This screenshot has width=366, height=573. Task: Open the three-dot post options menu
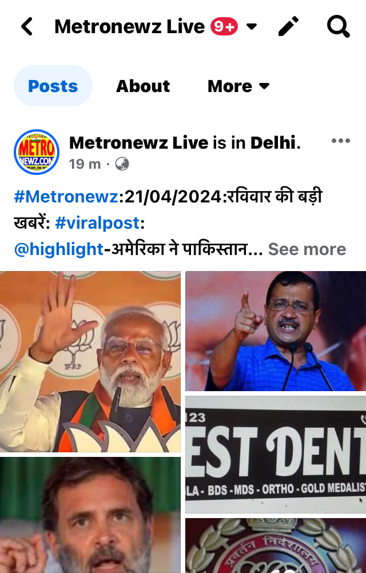click(x=341, y=141)
